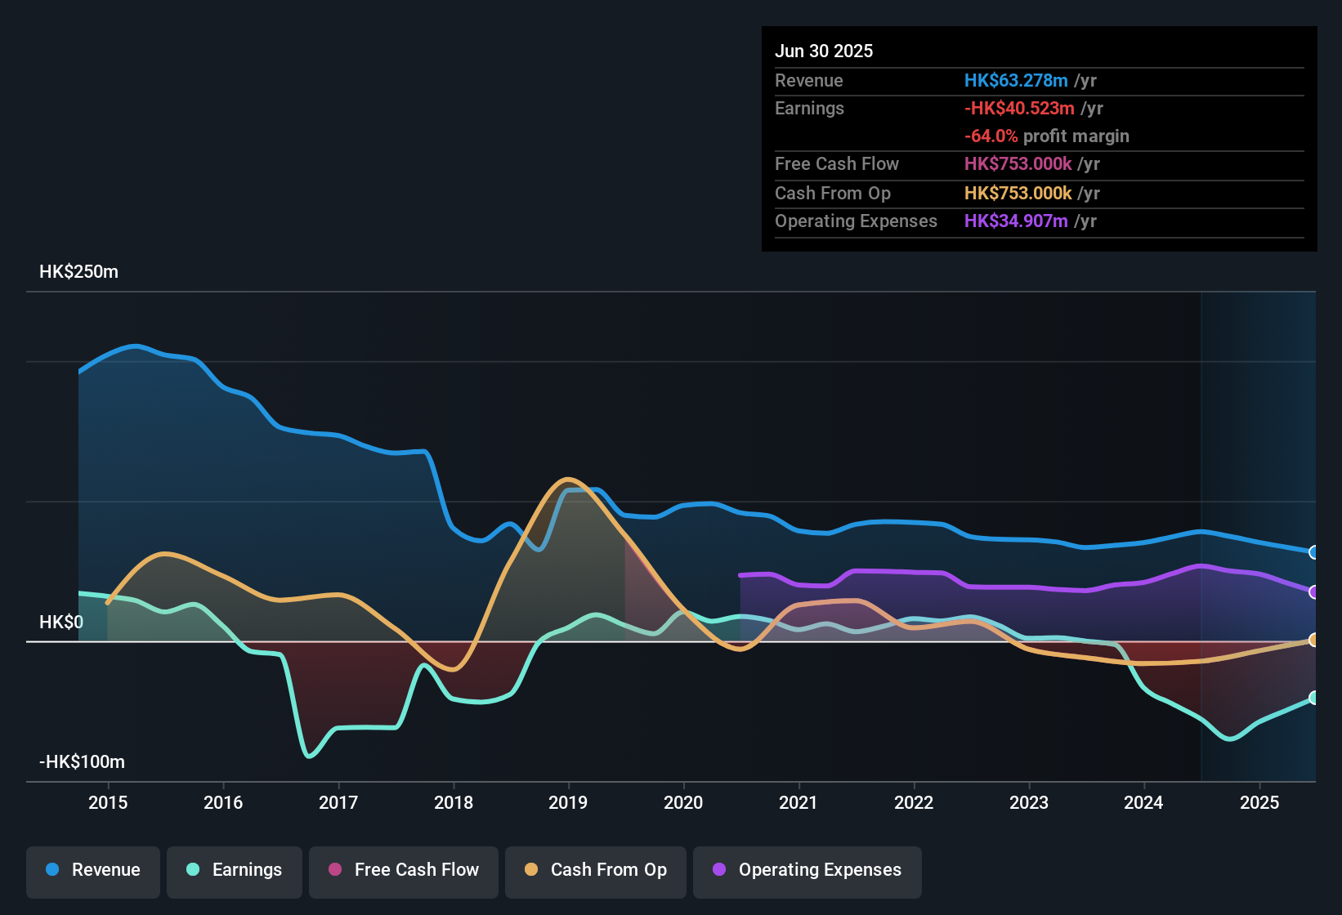Click the pink Free Cash Flow color swatch
Screen dimensions: 1342x915
333,870
